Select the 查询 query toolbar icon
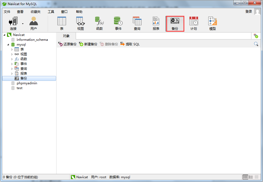Screen dimensions: 263x182 [x=137, y=24]
